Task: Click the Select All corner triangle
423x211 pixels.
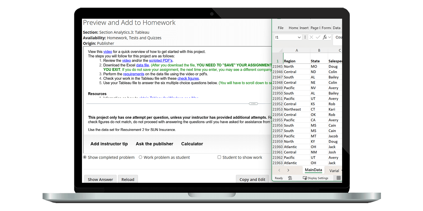Action: (x=281, y=50)
